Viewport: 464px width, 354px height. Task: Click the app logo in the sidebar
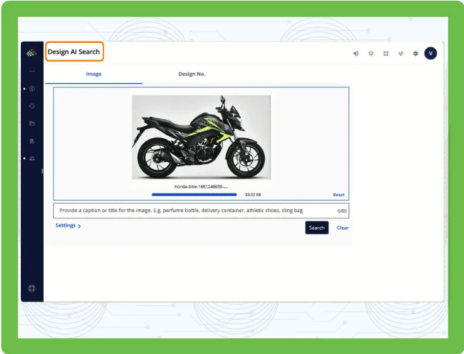tap(32, 53)
